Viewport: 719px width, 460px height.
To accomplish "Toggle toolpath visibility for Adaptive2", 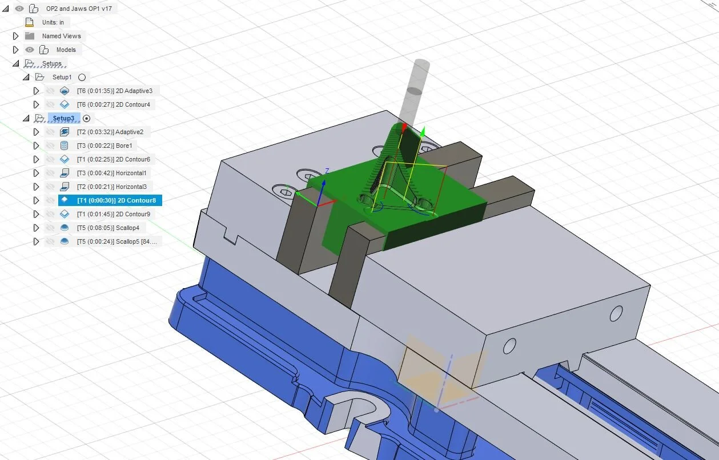I will 50,132.
